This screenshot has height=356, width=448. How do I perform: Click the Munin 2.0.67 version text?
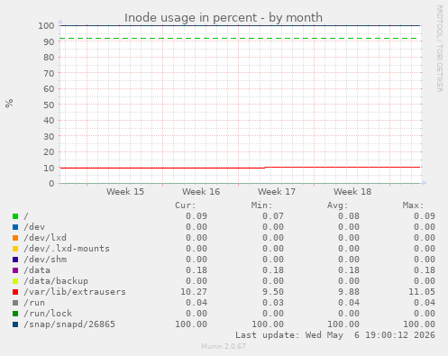pos(224,346)
